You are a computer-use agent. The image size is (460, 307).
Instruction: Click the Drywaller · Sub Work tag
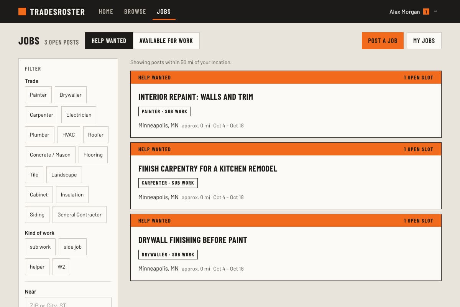click(x=168, y=254)
